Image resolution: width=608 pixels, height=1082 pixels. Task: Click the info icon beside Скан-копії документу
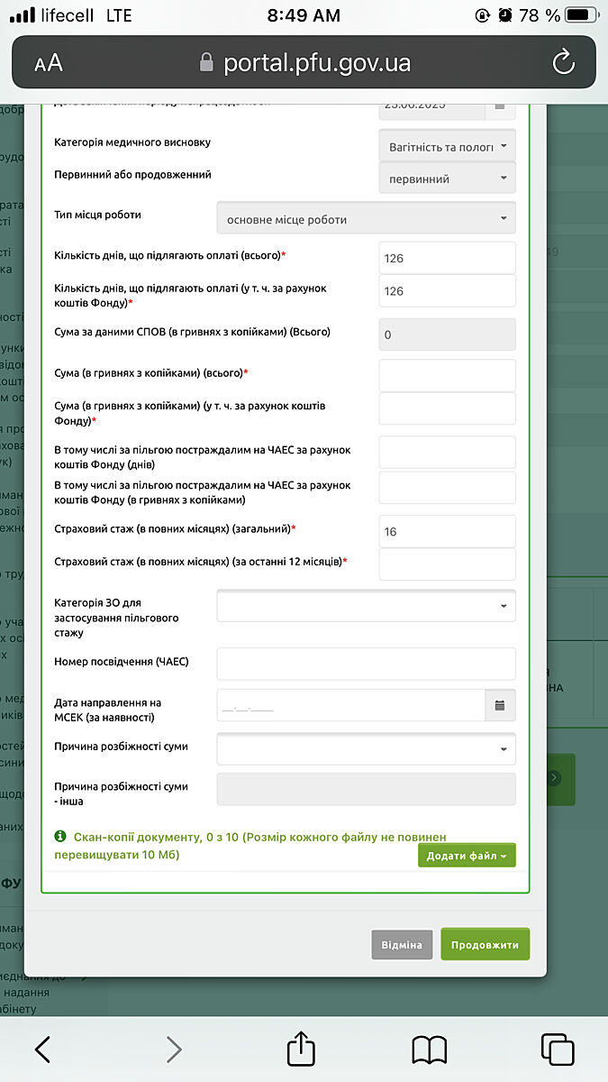[60, 837]
